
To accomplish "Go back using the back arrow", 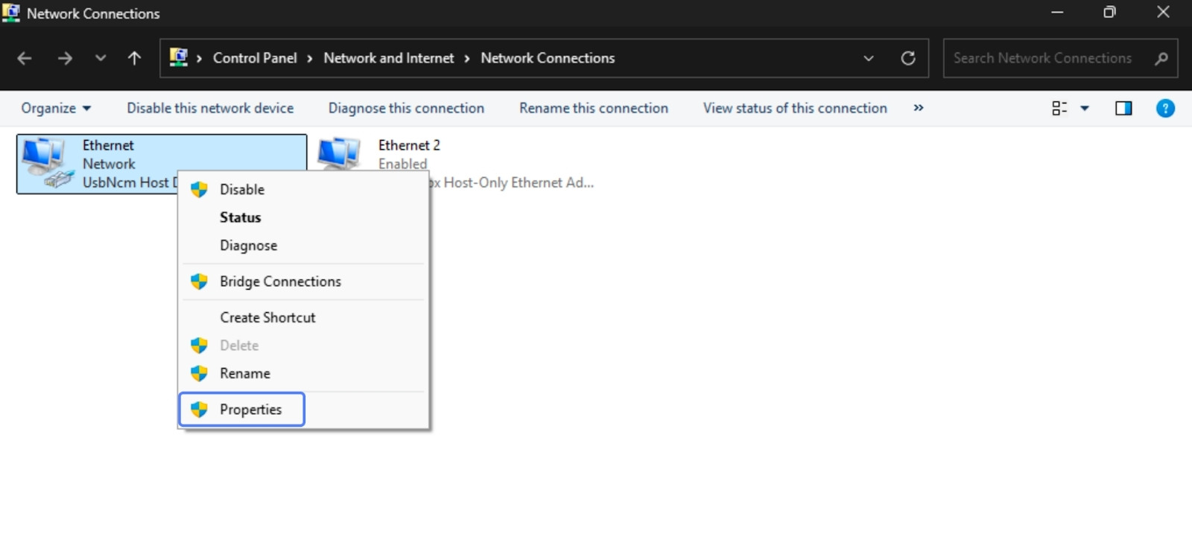I will [24, 58].
